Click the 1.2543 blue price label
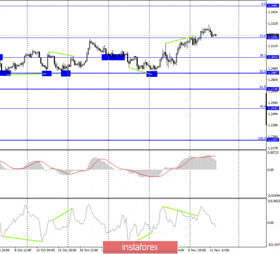Image resolution: width=280 pixels, height=254 pixels. click(273, 108)
